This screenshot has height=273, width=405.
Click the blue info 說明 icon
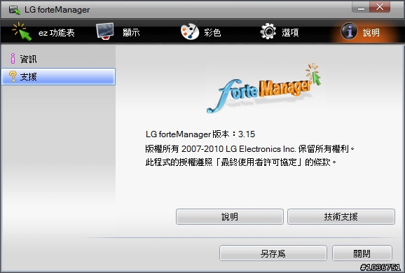point(349,31)
